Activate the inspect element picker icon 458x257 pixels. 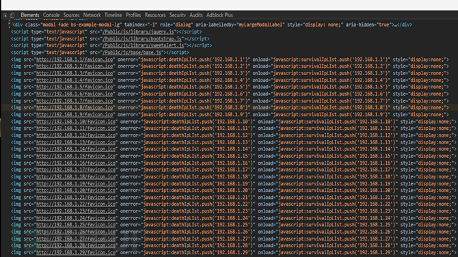(x=5, y=15)
